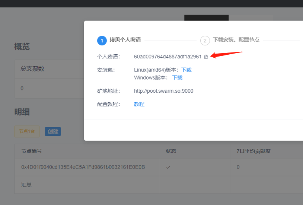Select step 2 下载安装、配置节点

pos(230,41)
